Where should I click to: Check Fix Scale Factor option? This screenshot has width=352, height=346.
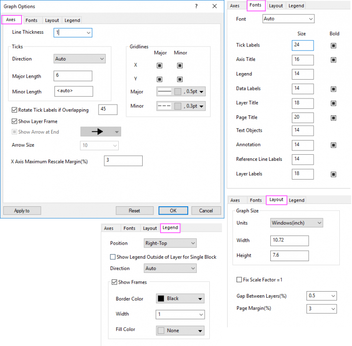pyautogui.click(x=239, y=280)
